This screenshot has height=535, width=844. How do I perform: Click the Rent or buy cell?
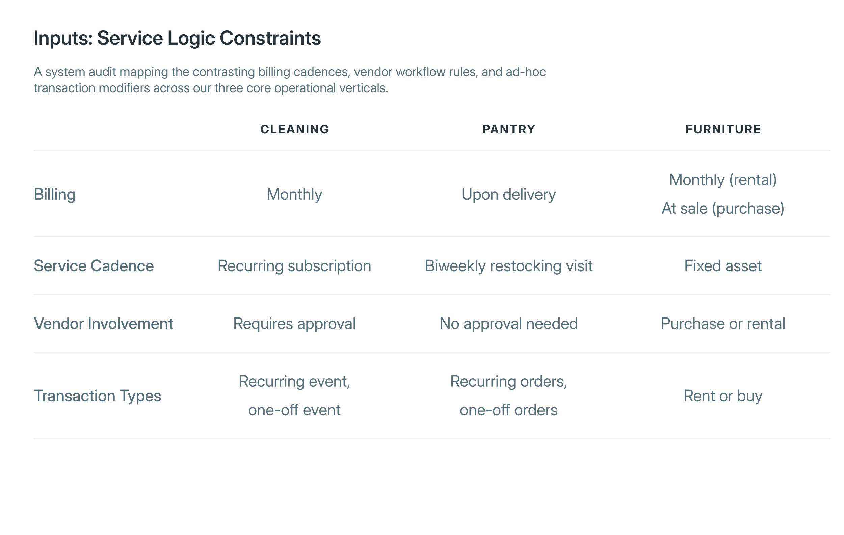click(723, 396)
